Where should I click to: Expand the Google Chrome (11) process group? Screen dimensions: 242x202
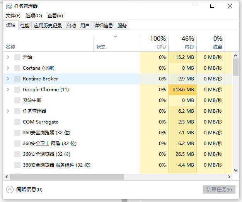click(8, 90)
